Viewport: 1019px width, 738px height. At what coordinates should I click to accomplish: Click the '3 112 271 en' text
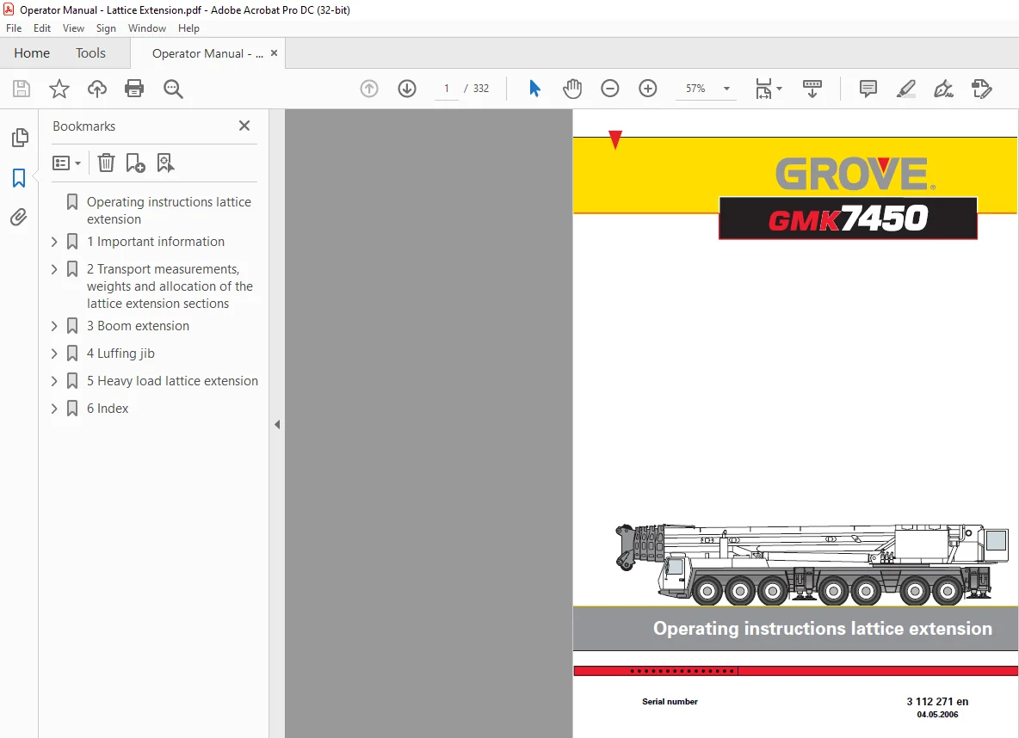pos(937,702)
